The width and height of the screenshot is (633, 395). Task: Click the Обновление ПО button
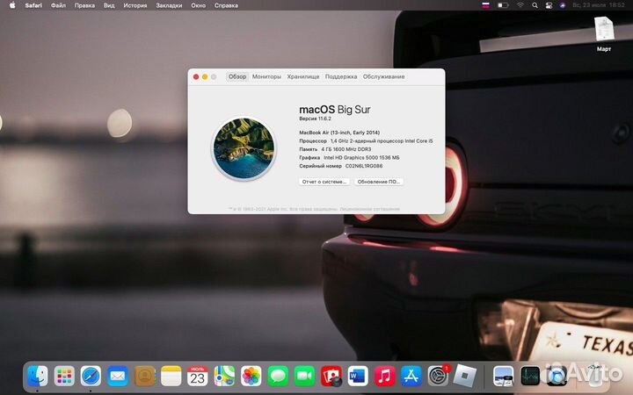coord(379,182)
